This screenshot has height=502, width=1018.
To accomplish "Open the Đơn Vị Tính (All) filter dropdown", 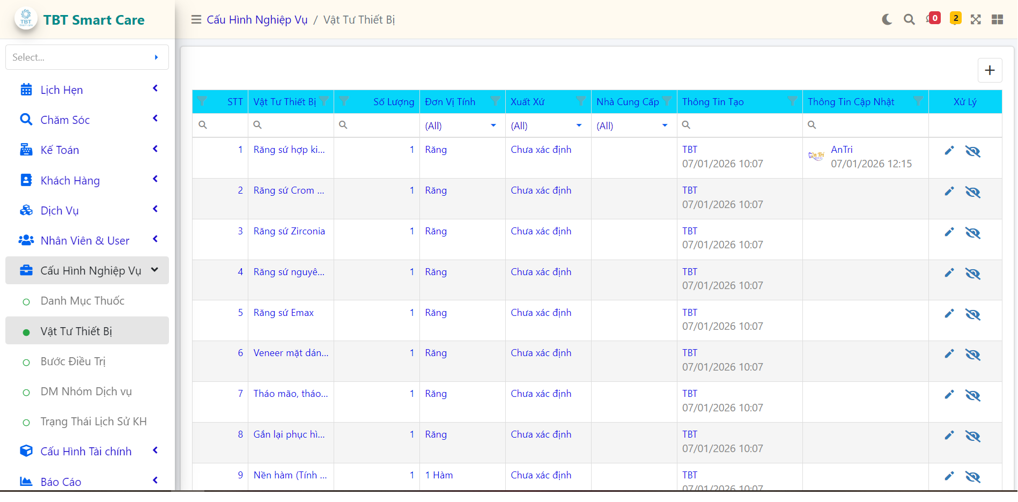I will click(462, 125).
